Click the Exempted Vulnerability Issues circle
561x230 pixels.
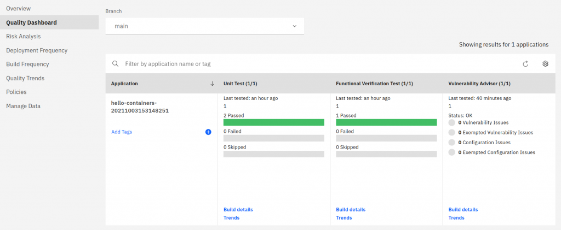click(452, 133)
